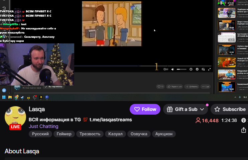Viewport: 248px width, 160px height.
Task: Click the РУС language indicator in system tray
Action: tap(245, 97)
